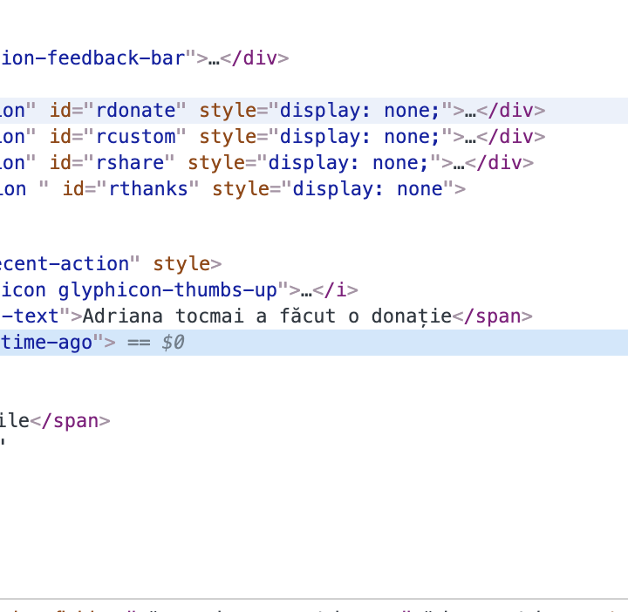Screen dimensions: 628x612
Task: Click the closing div tag of feedback-bar
Action: [254, 58]
